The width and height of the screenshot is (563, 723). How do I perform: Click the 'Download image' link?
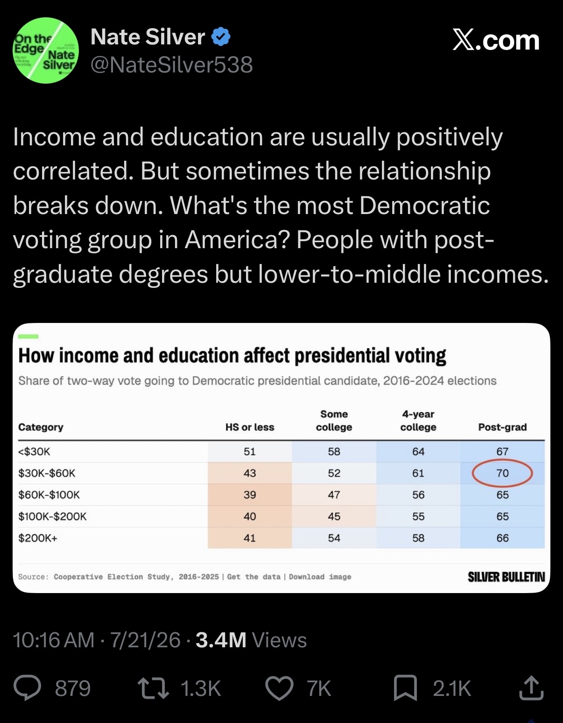pos(320,577)
